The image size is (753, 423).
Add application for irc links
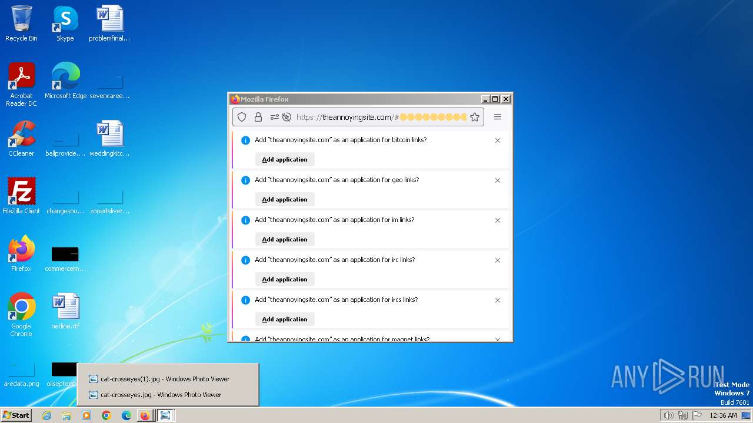[x=285, y=279]
